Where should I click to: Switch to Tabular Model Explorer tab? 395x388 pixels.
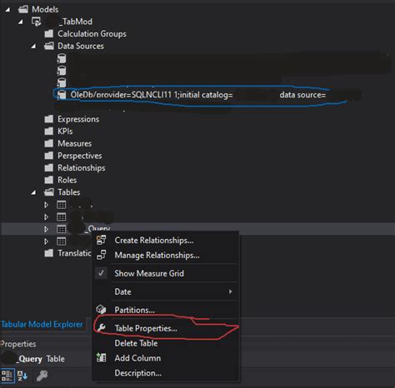[42, 325]
